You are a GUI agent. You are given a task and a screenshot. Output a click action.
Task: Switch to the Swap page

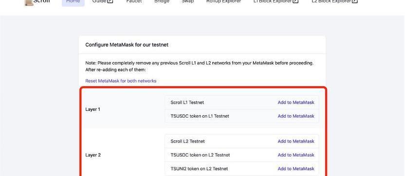tap(188, 1)
